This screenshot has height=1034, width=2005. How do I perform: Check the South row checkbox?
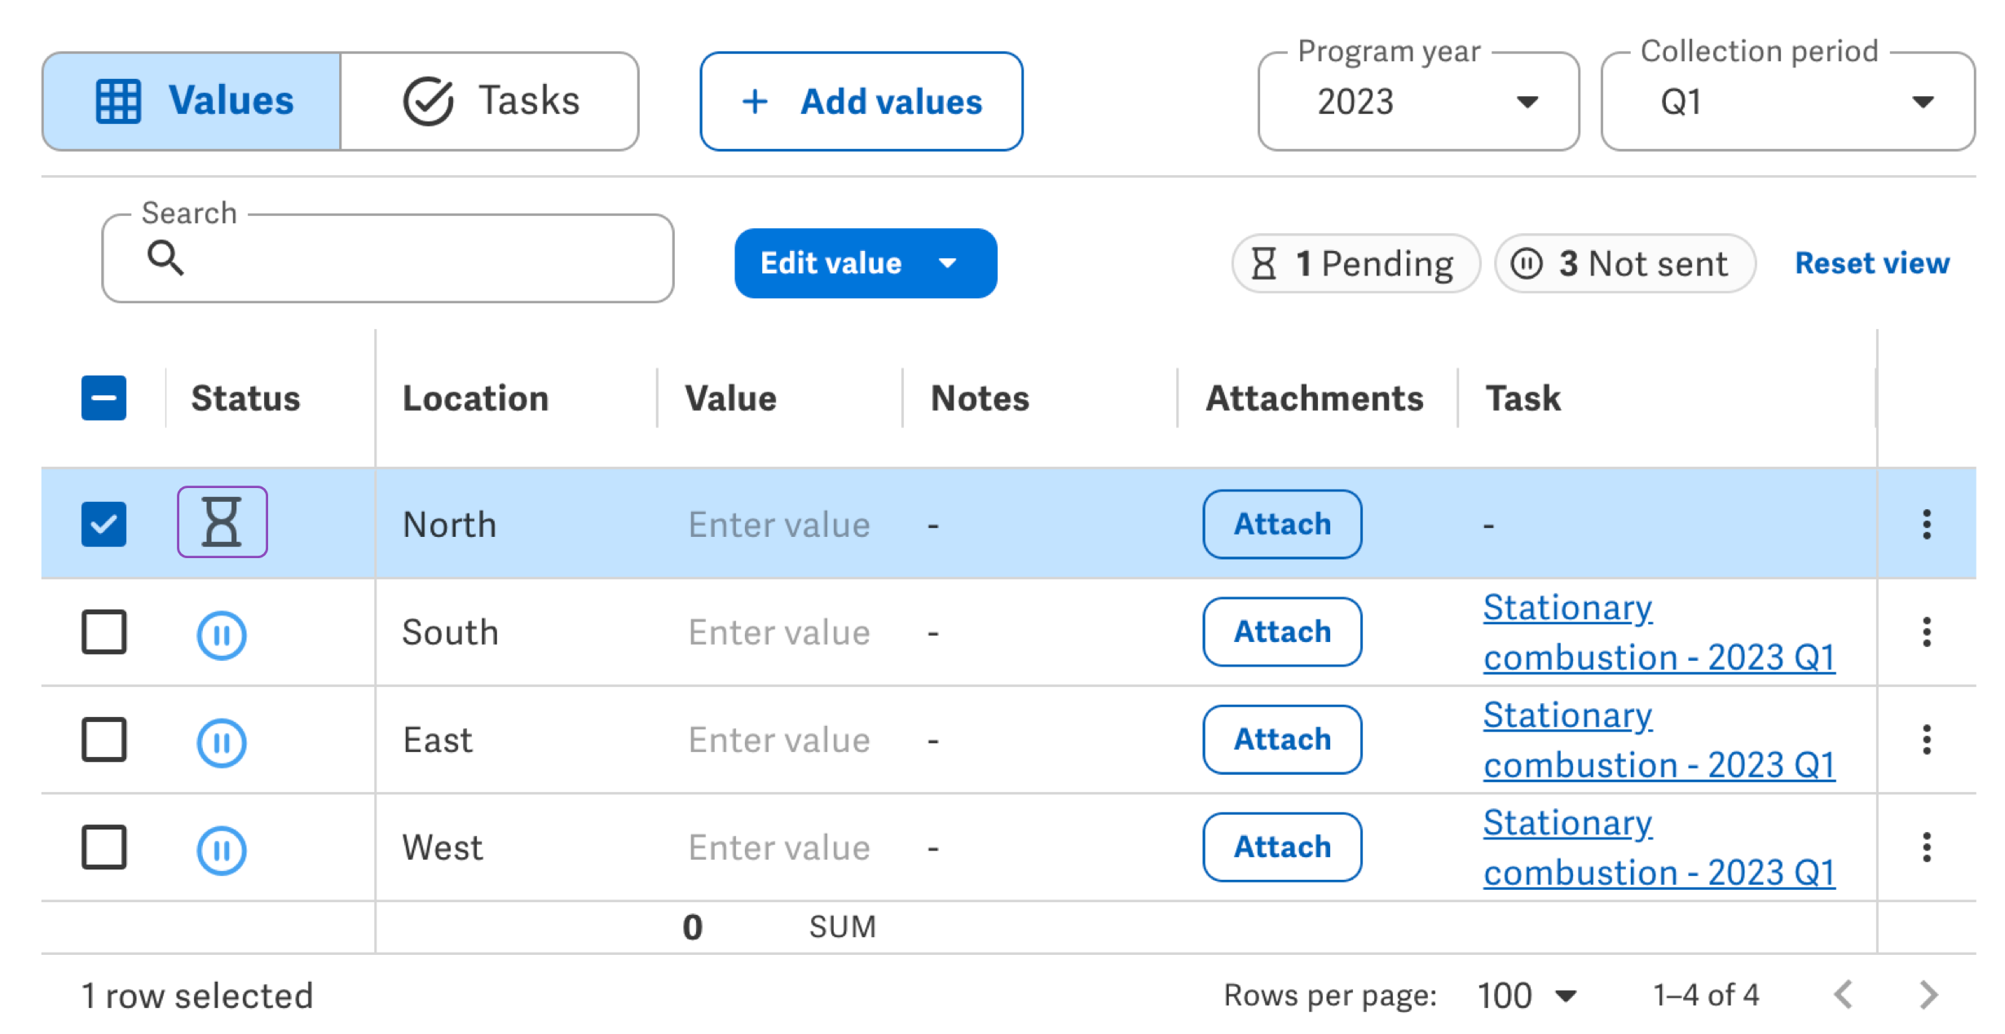104,631
